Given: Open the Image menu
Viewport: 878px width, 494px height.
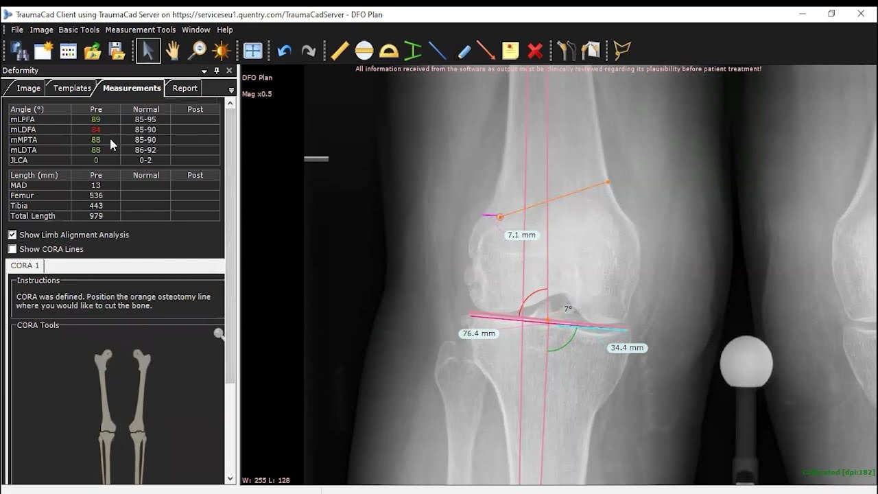Looking at the screenshot, I should coord(41,30).
